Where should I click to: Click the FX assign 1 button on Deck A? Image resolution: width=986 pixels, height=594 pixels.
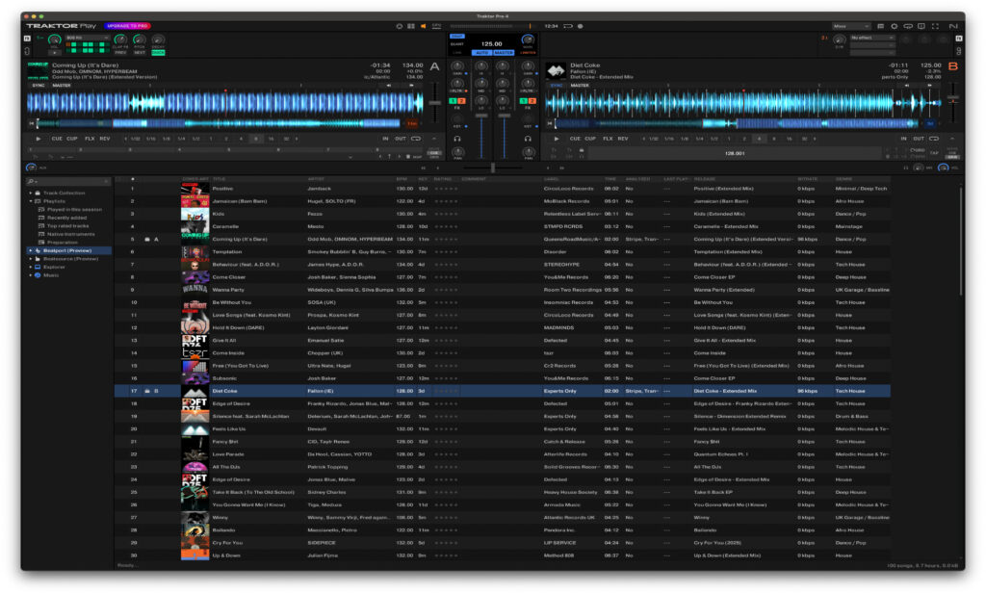(453, 101)
